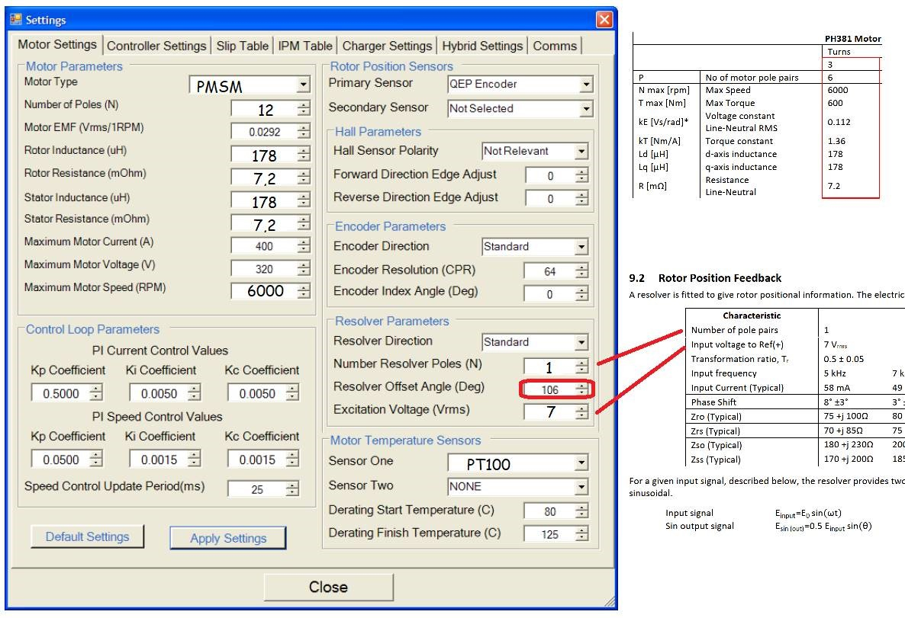The height and width of the screenshot is (618, 905).
Task: Click the Resolver Offset Angle stepper arrows
Action: [x=582, y=389]
